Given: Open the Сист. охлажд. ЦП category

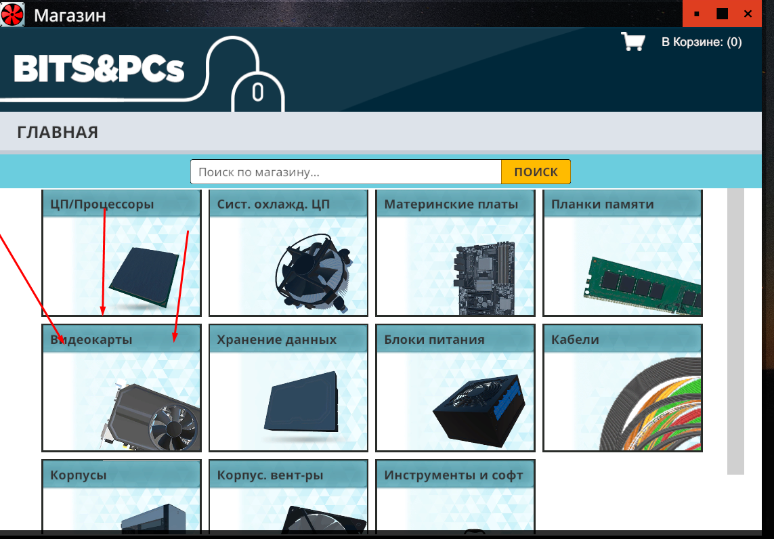Looking at the screenshot, I should pyautogui.click(x=288, y=253).
